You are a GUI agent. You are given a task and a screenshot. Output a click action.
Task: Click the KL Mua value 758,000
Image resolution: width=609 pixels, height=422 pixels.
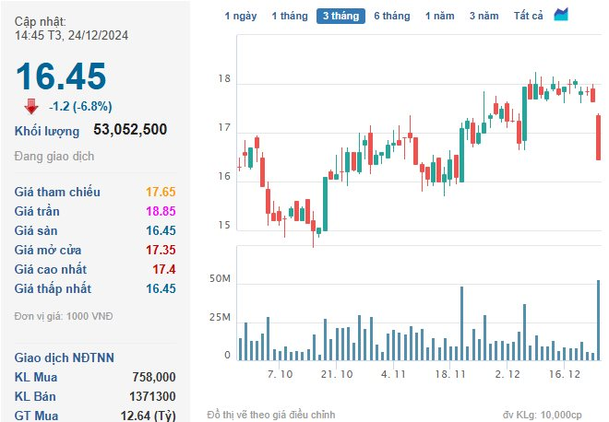pyautogui.click(x=154, y=377)
